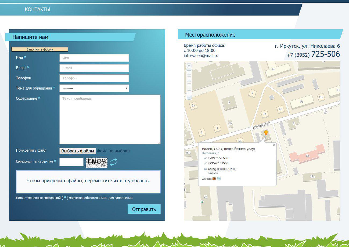The width and height of the screenshot is (349, 247).
Task: Refresh the captcha image with arrows icon
Action: pos(114,162)
